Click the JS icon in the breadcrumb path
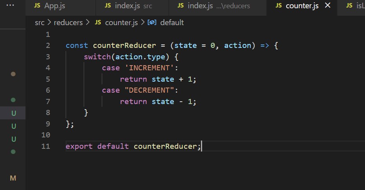365x190 pixels. pos(98,23)
